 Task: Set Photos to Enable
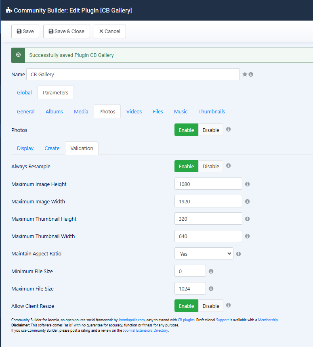point(186,130)
